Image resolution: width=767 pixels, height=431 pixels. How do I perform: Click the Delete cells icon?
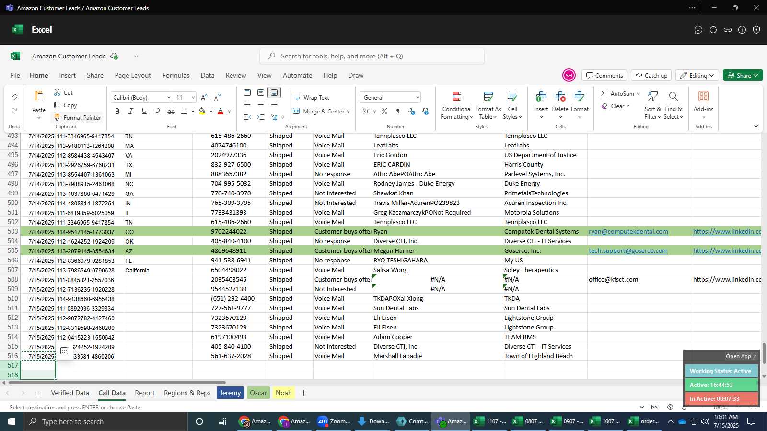click(x=560, y=97)
